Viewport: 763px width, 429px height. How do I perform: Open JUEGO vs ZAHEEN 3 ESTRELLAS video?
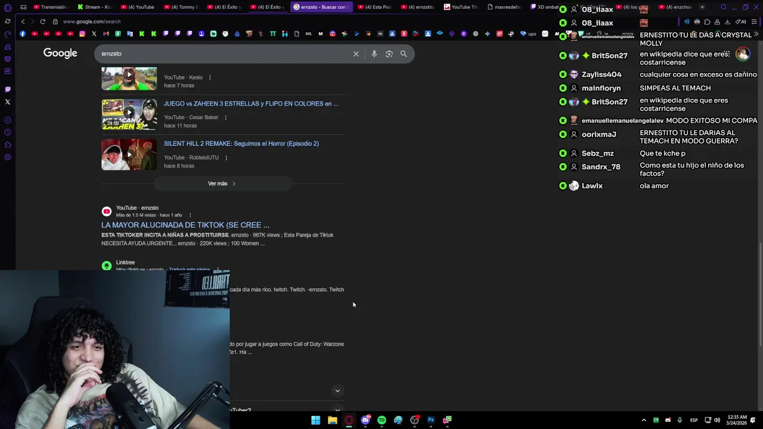(x=251, y=104)
